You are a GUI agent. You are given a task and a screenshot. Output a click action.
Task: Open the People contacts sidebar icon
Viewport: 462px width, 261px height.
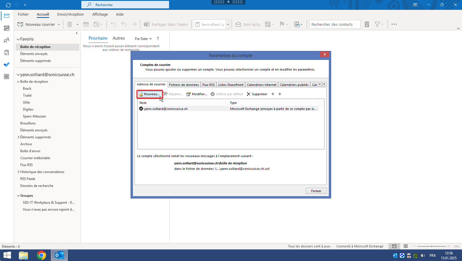coord(7,41)
